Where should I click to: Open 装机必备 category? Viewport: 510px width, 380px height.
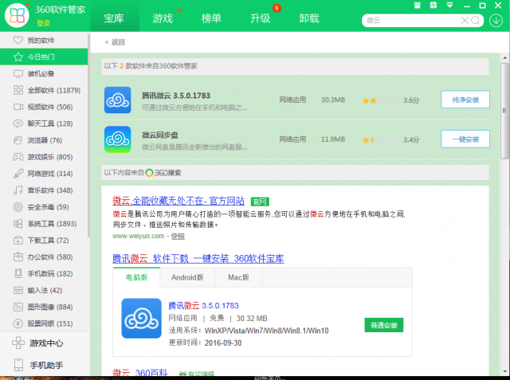click(x=44, y=74)
